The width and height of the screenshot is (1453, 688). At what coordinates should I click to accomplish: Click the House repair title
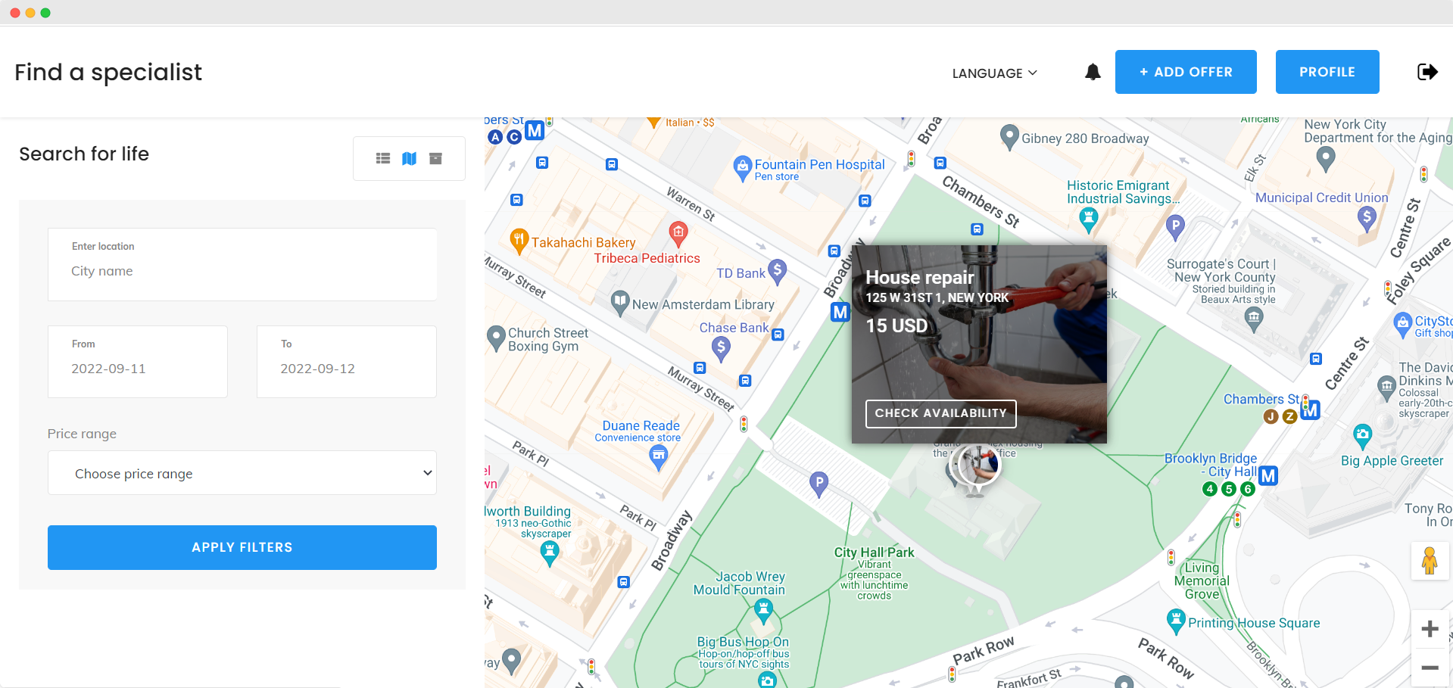[x=920, y=278]
